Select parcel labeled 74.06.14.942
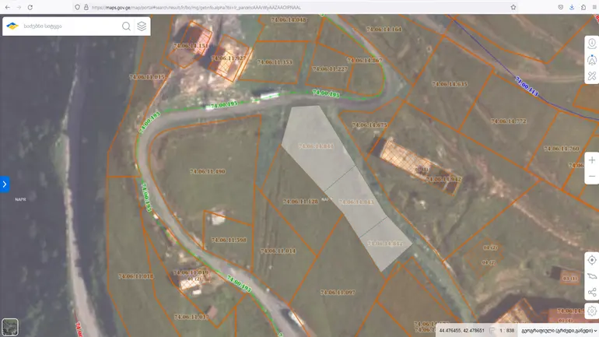599x337 pixels. (x=443, y=179)
